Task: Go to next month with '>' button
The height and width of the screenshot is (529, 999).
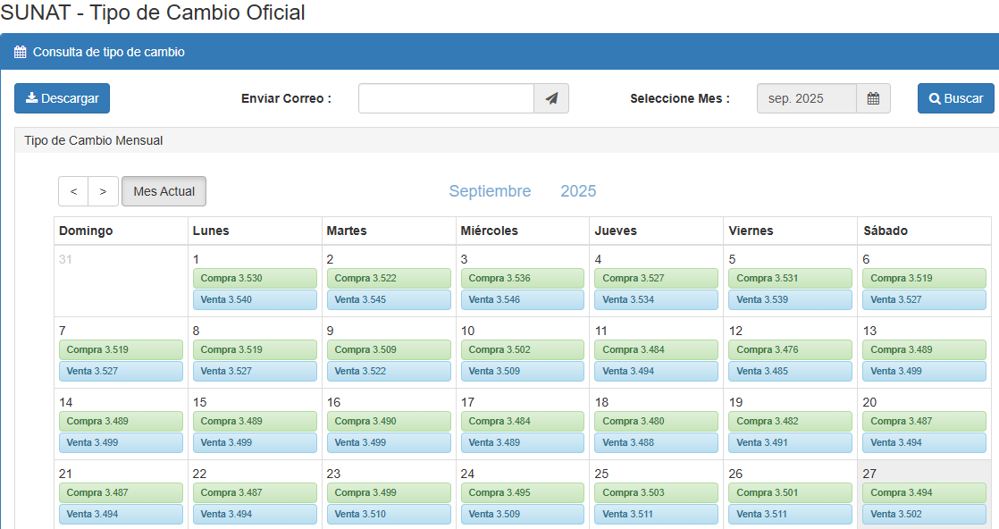Action: pyautogui.click(x=104, y=191)
